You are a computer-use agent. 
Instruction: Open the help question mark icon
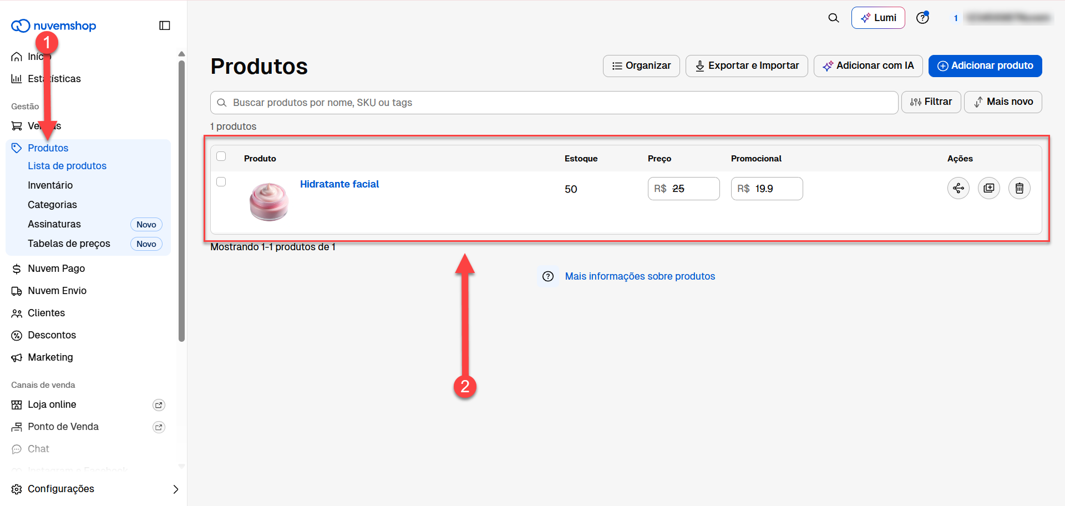coord(922,18)
